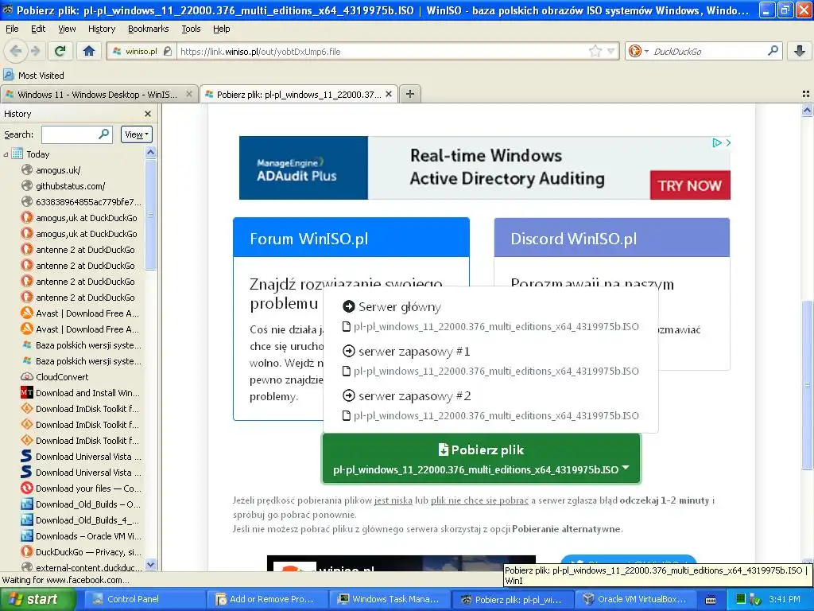Click the page scrollbar up arrow
Screen dimensions: 814x611
click(x=807, y=110)
